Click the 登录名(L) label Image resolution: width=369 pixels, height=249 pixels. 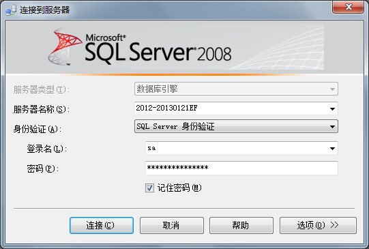[46, 149]
